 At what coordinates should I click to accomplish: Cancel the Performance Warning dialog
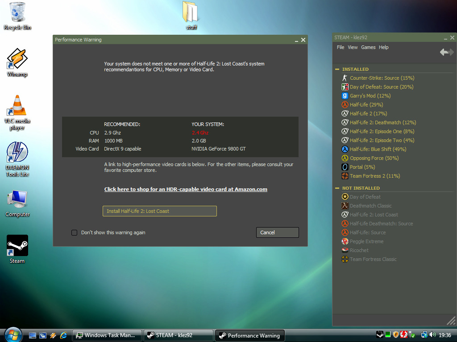278,232
